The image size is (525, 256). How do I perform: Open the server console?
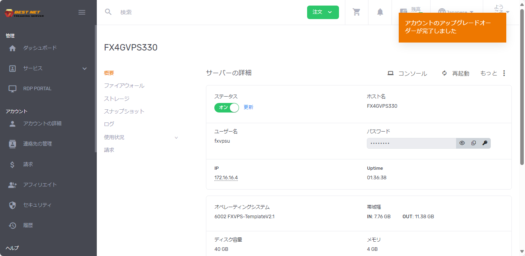(408, 73)
